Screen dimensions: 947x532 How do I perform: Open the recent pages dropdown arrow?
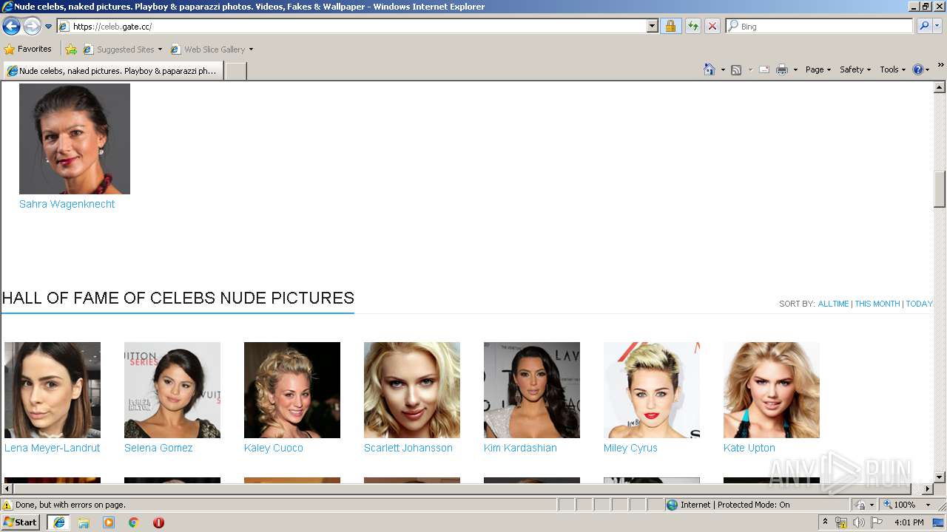tap(49, 27)
